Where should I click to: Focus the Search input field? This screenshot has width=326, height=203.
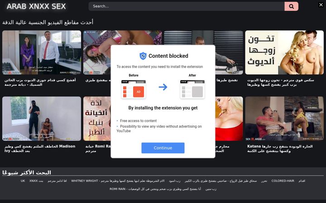pyautogui.click(x=187, y=6)
